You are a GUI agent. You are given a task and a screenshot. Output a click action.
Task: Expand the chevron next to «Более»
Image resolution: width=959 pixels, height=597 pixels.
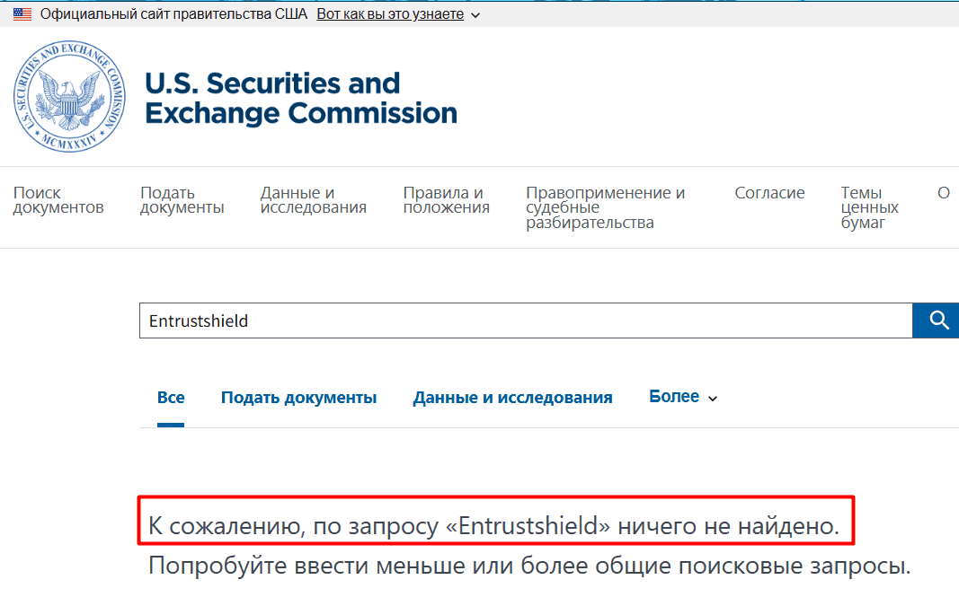click(x=713, y=398)
